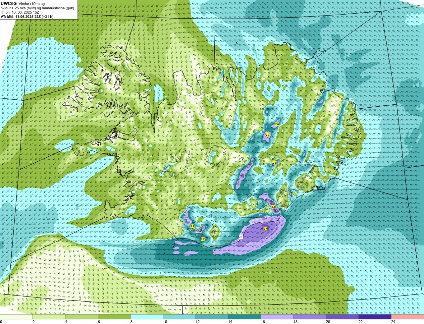Click the "8" tick label on the color scale
424x324 pixels.
[131, 322]
